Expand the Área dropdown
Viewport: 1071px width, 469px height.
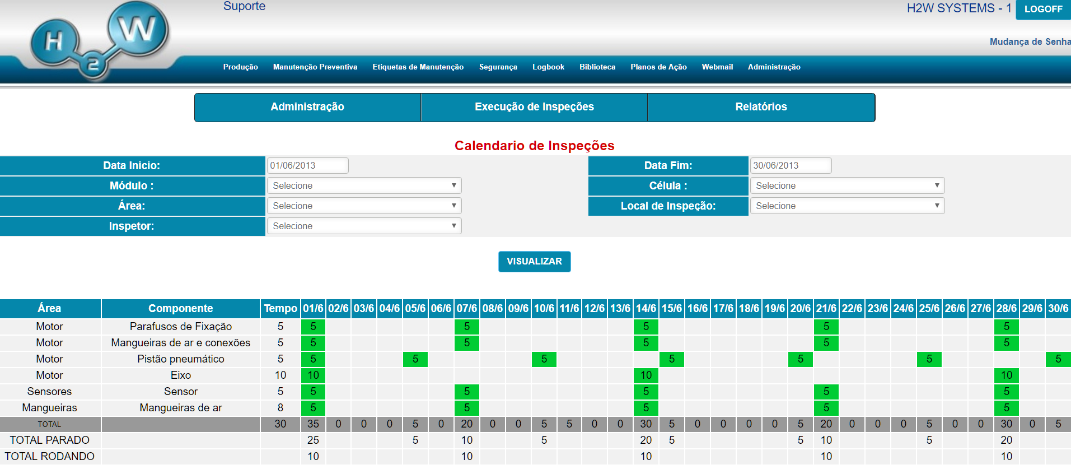point(364,206)
